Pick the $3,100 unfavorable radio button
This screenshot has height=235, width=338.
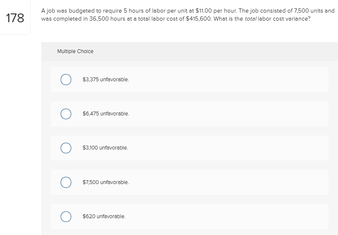[65, 148]
